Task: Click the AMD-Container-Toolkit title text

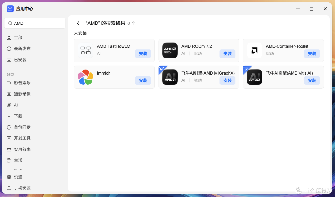Action: click(287, 46)
